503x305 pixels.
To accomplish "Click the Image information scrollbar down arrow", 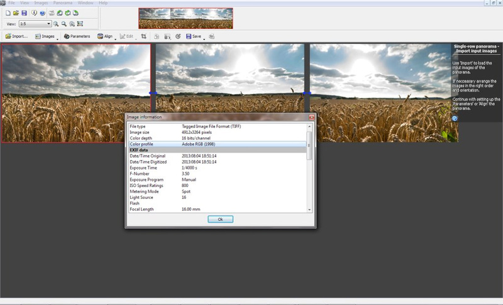I will (x=308, y=209).
